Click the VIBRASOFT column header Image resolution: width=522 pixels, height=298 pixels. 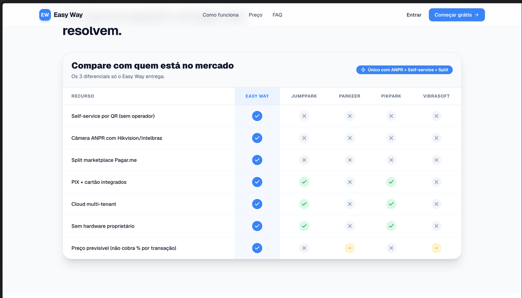[x=436, y=96]
